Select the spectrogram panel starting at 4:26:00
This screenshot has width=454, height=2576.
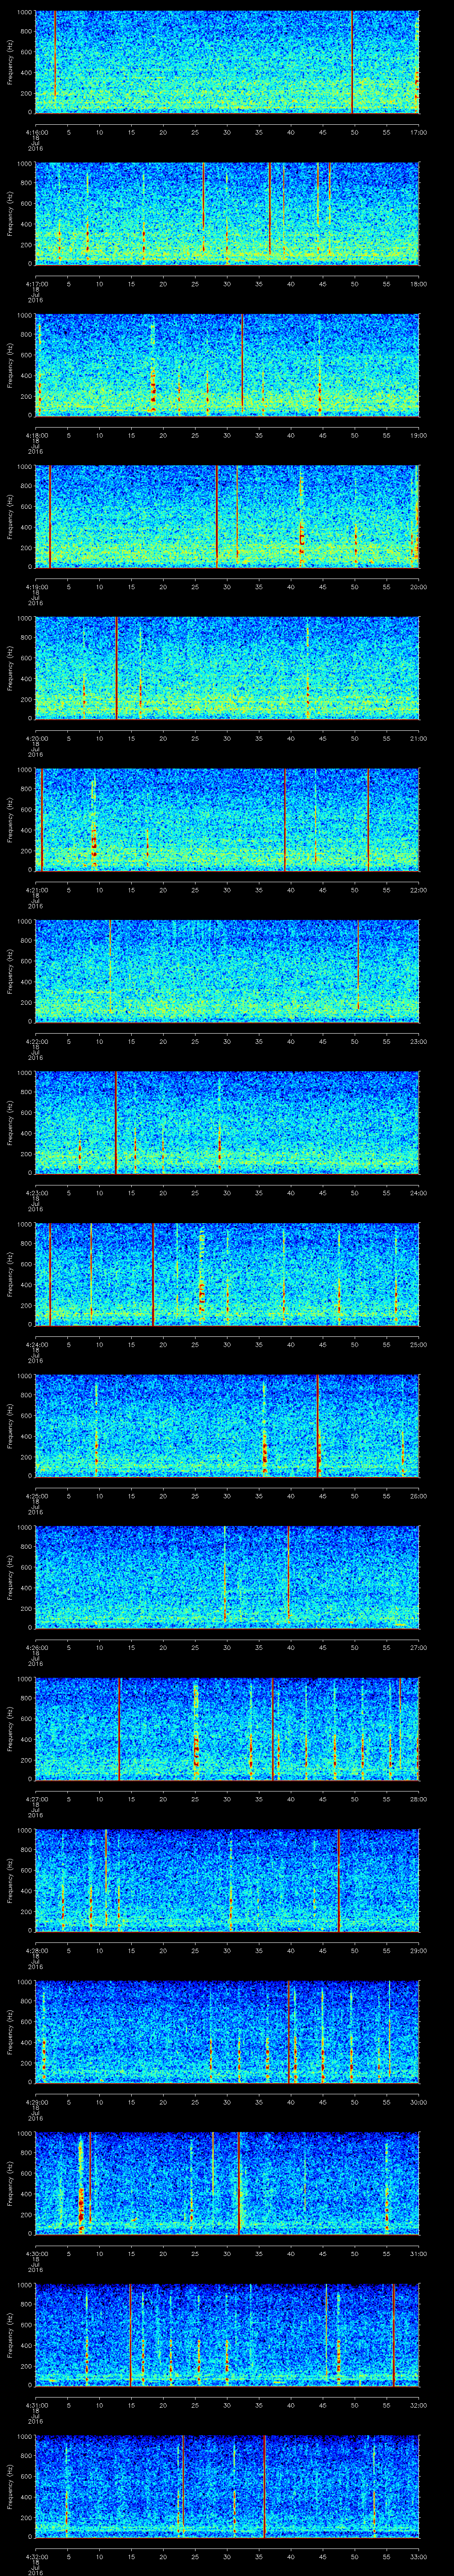tap(227, 1577)
